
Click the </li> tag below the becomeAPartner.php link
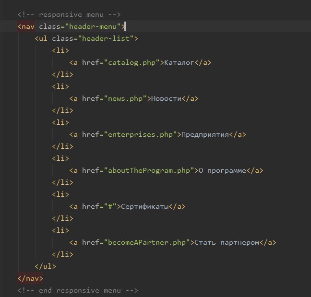pos(63,254)
